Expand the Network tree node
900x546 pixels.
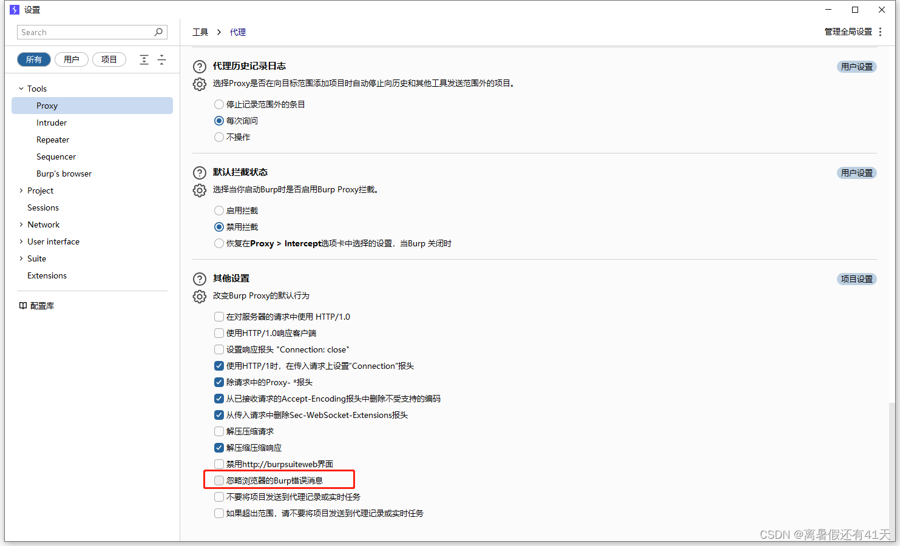click(x=21, y=224)
